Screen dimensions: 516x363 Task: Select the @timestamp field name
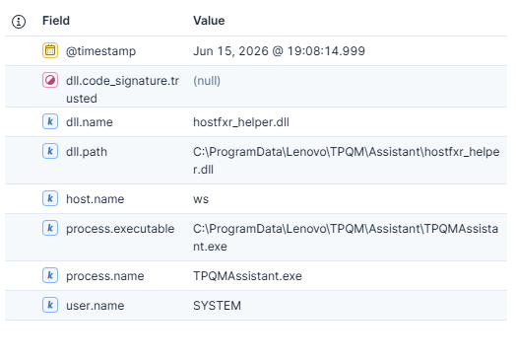[x=100, y=51]
